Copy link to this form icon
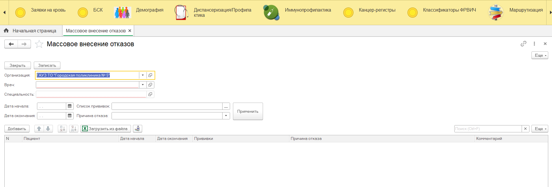This screenshot has width=552, height=187. pyautogui.click(x=523, y=44)
